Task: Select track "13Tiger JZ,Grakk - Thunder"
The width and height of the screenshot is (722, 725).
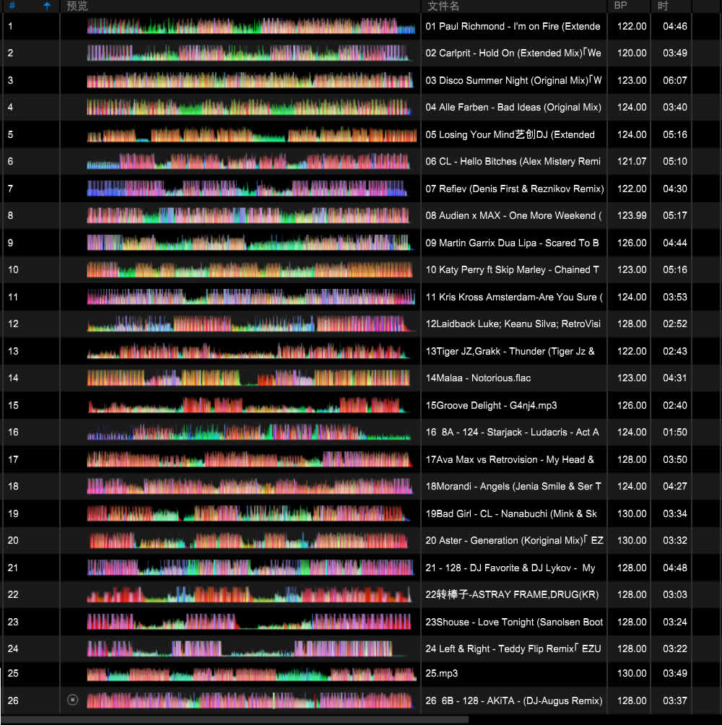Action: click(x=510, y=351)
